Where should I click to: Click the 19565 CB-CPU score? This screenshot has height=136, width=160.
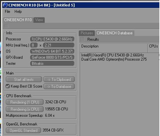pyautogui.click(x=57, y=109)
